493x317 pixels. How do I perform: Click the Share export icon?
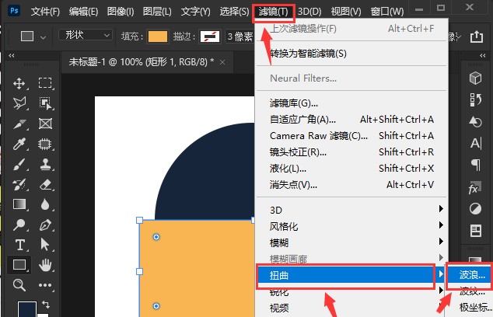point(476,37)
